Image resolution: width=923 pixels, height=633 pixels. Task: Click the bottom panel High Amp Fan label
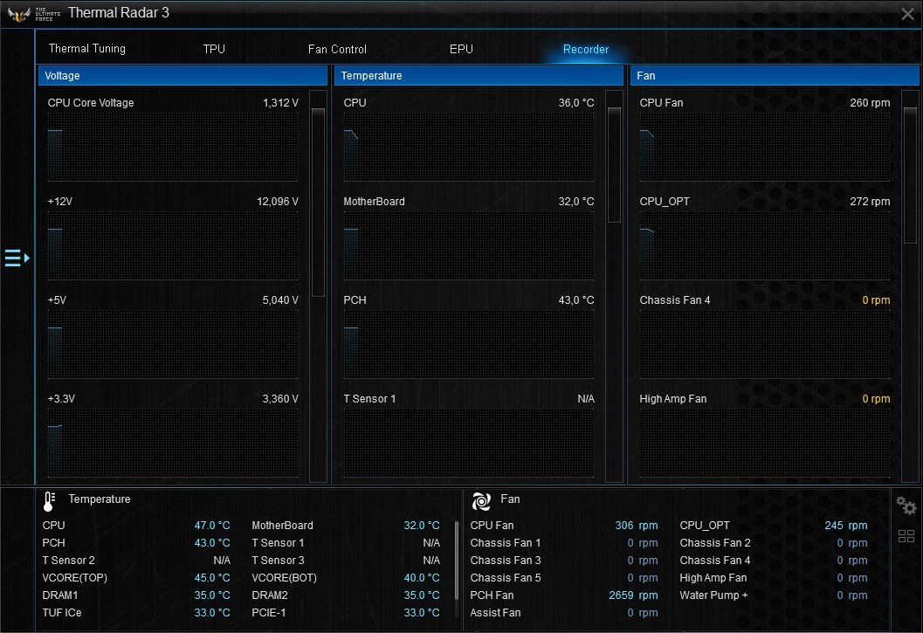pos(713,578)
